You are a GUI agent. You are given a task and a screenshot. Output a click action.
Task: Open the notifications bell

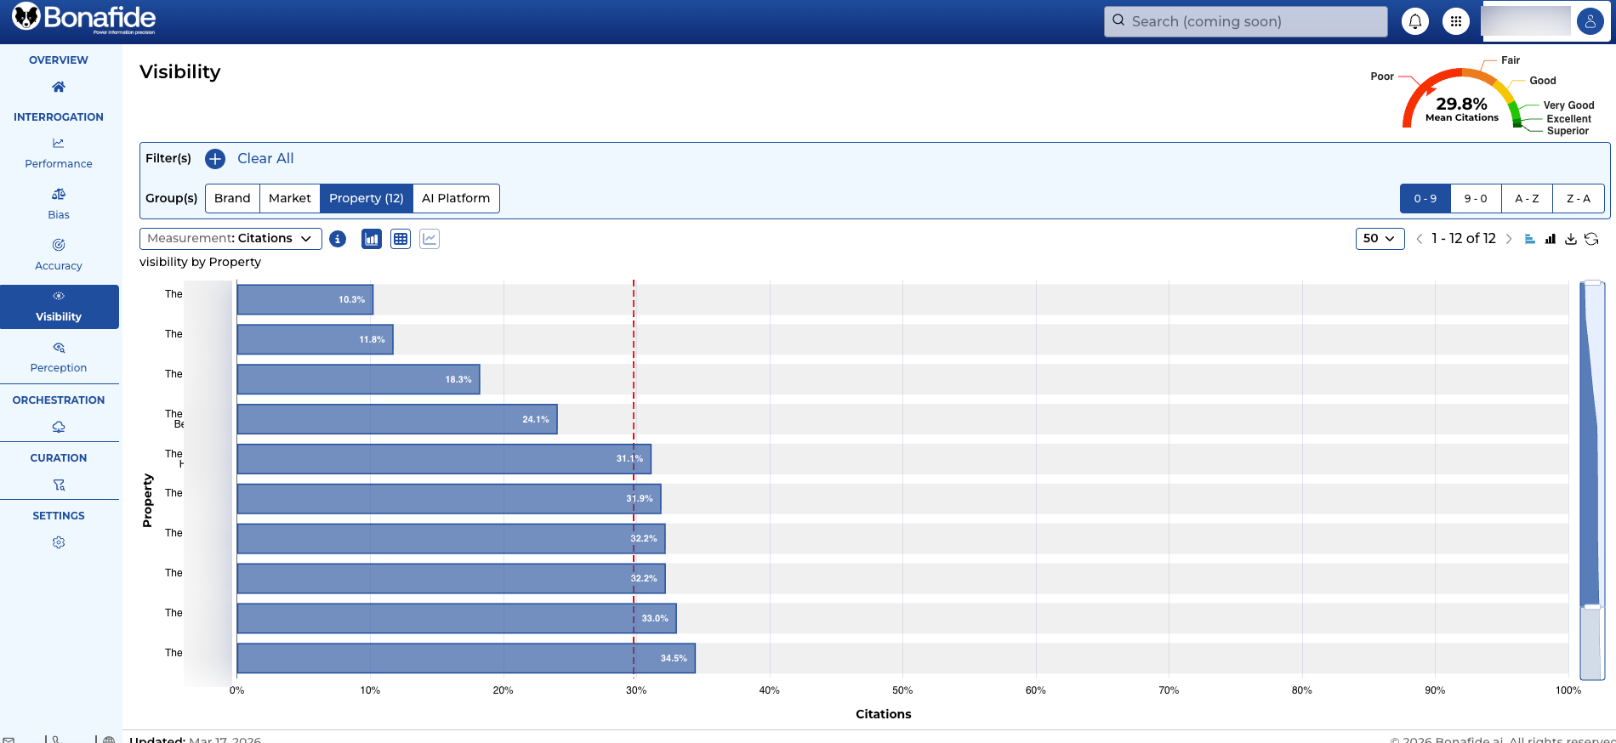(x=1415, y=22)
